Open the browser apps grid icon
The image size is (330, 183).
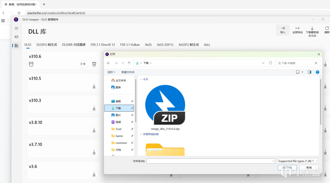tap(3, 21)
